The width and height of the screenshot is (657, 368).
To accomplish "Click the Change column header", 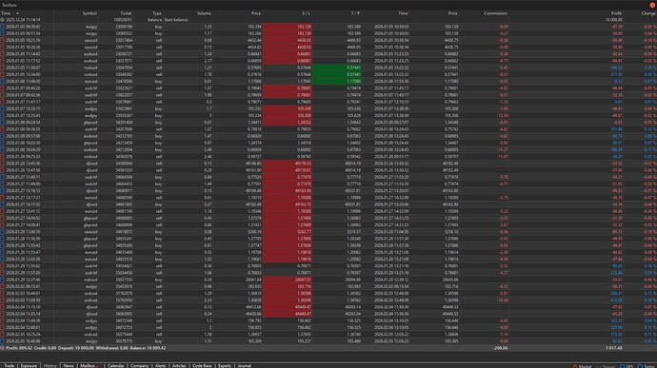I will point(648,13).
